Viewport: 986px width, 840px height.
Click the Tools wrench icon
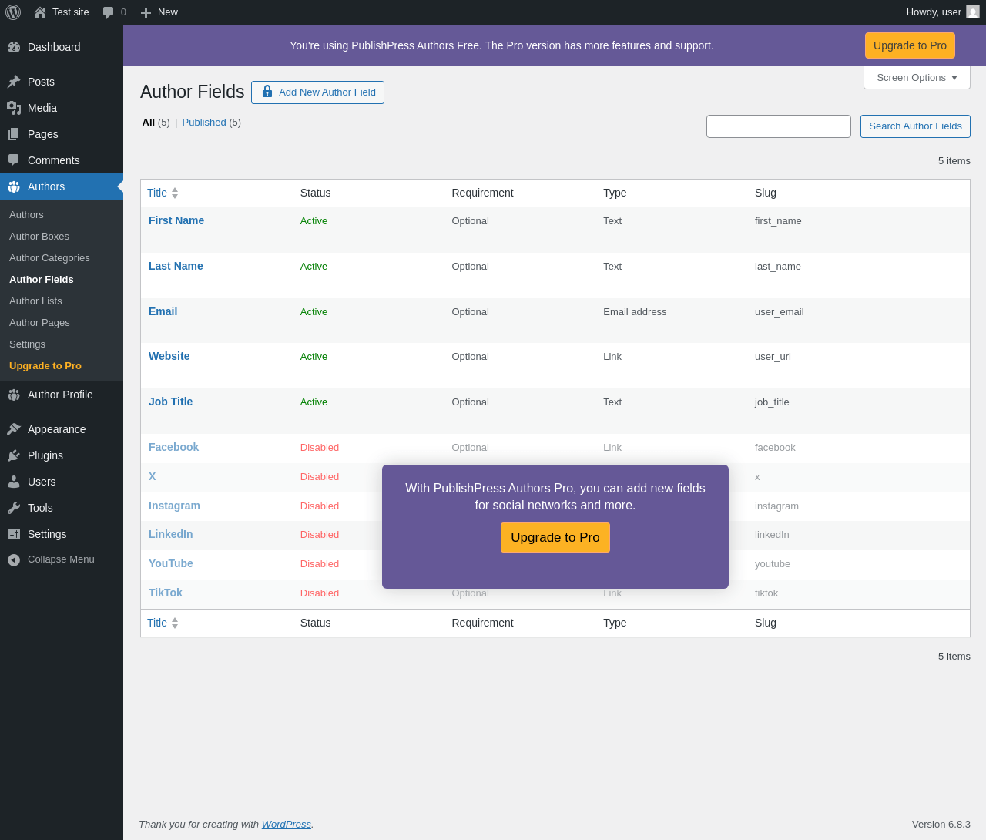coord(14,508)
